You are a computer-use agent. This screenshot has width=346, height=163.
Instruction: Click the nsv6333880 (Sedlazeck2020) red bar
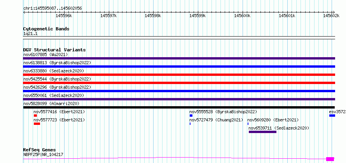(x=179, y=75)
